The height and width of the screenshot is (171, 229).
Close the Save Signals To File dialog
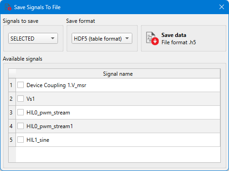pos(222,7)
